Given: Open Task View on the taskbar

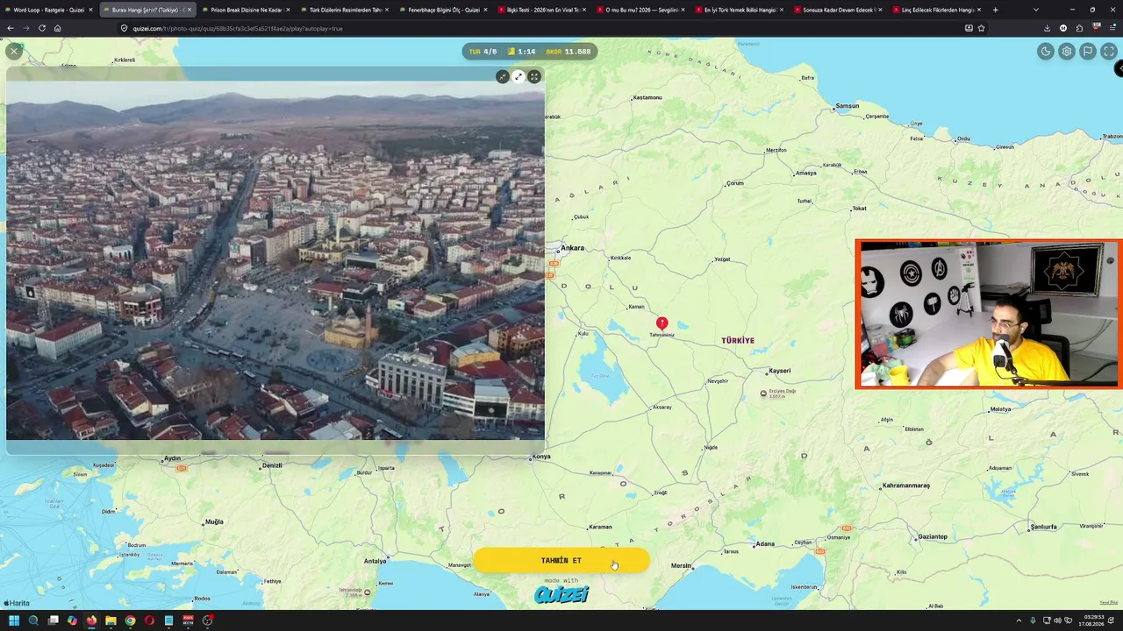Looking at the screenshot, I should [x=53, y=620].
